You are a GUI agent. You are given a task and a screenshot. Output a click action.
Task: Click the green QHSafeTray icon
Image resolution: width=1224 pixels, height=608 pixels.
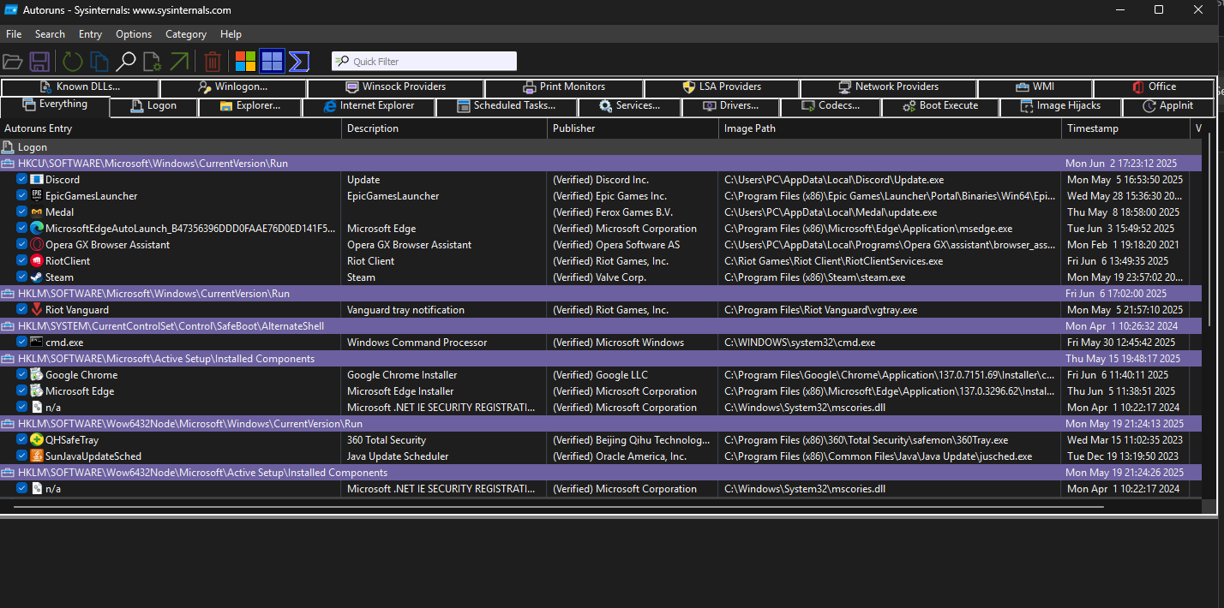click(37, 440)
